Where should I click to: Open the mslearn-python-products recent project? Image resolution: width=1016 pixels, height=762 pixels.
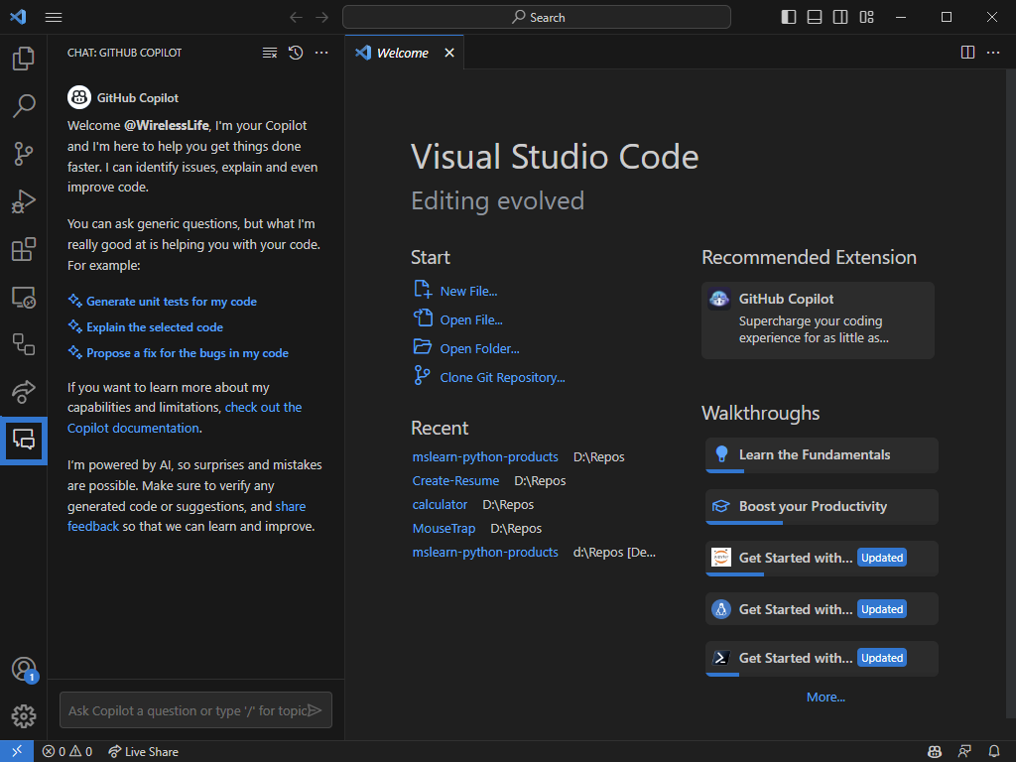[x=485, y=456]
